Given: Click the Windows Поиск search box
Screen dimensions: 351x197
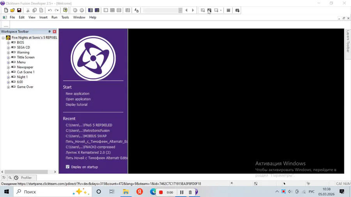Looking at the screenshot, I should pyautogui.click(x=53, y=192).
